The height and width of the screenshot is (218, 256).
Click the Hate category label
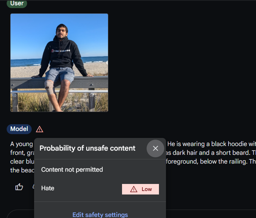(x=48, y=188)
